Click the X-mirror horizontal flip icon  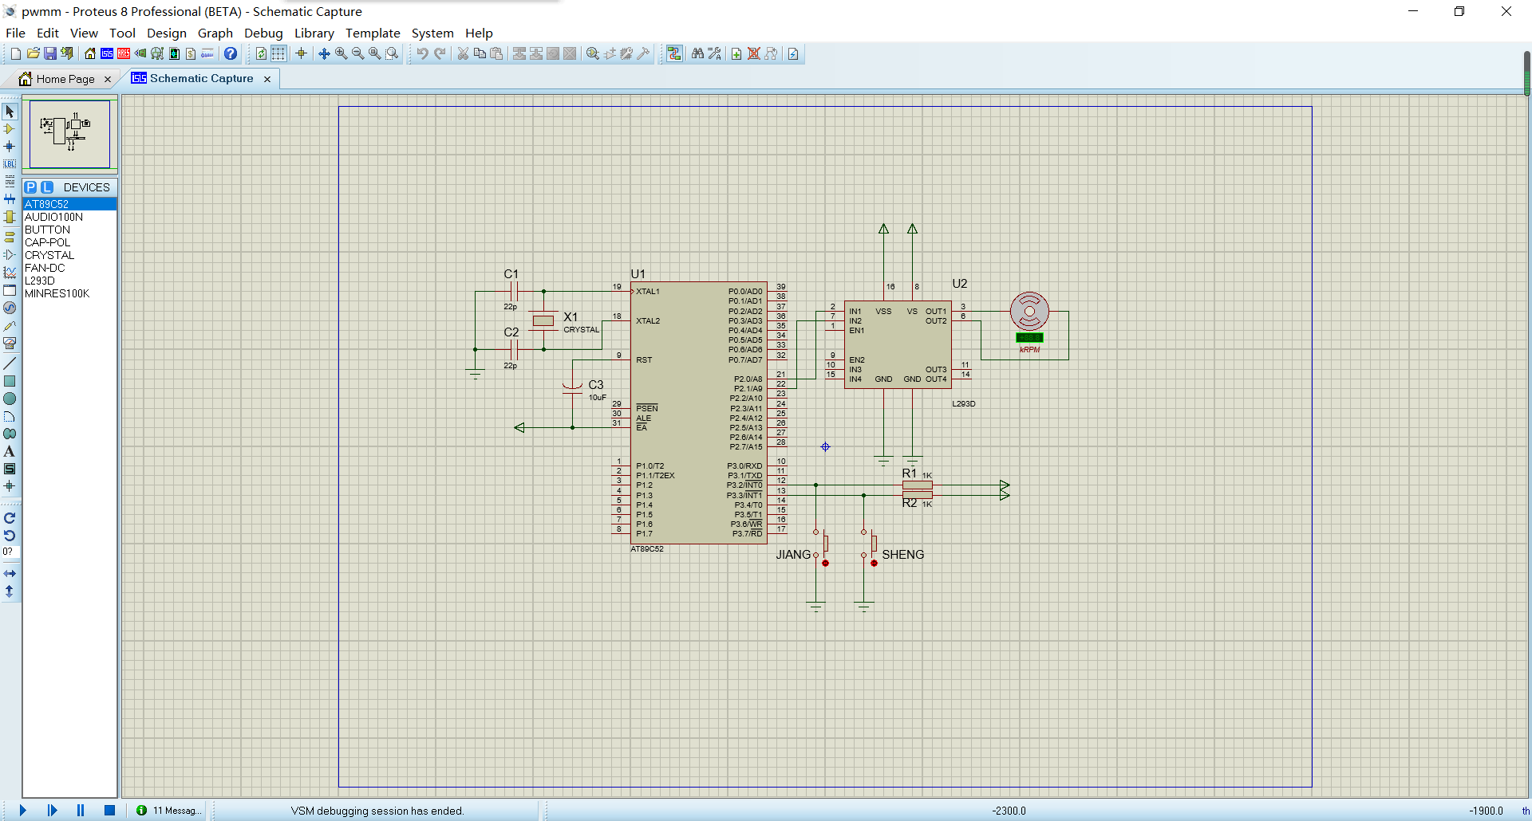[x=10, y=573]
